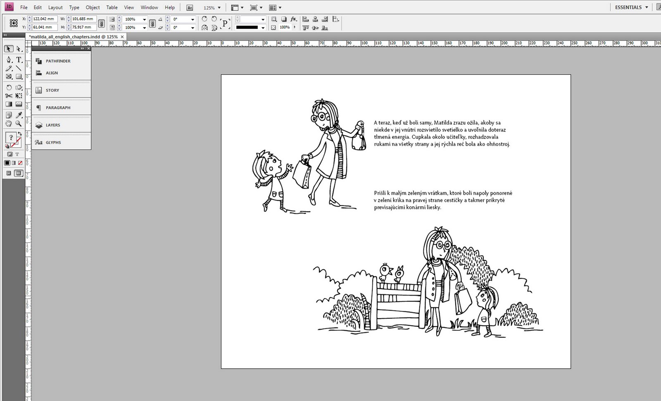The image size is (661, 401).
Task: Open the zoom level 125% dropdown
Action: (x=219, y=7)
